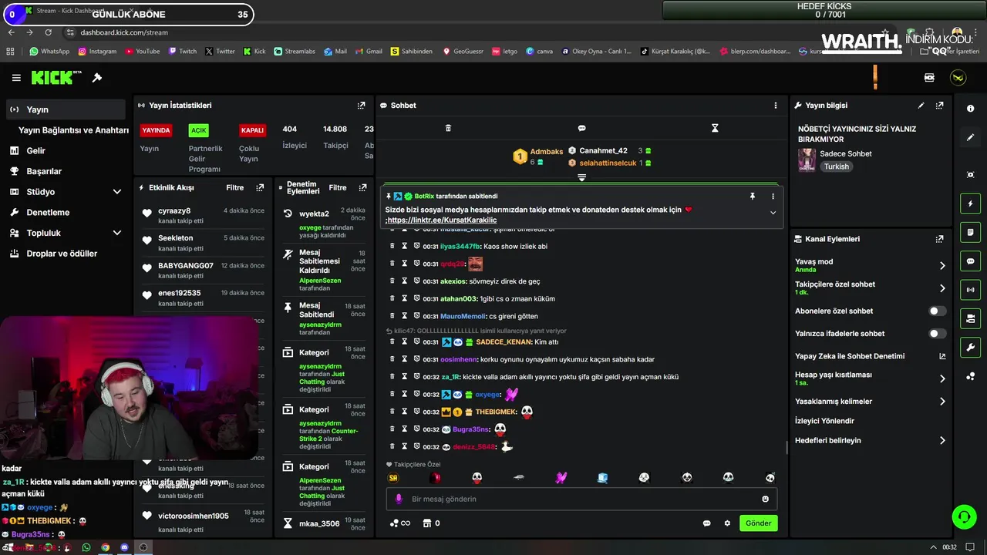Open the Streamlabs bookmark

tap(294, 52)
